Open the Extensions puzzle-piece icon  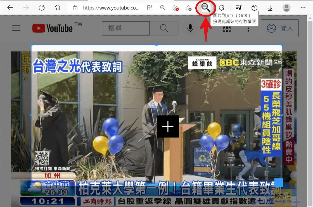point(222,8)
